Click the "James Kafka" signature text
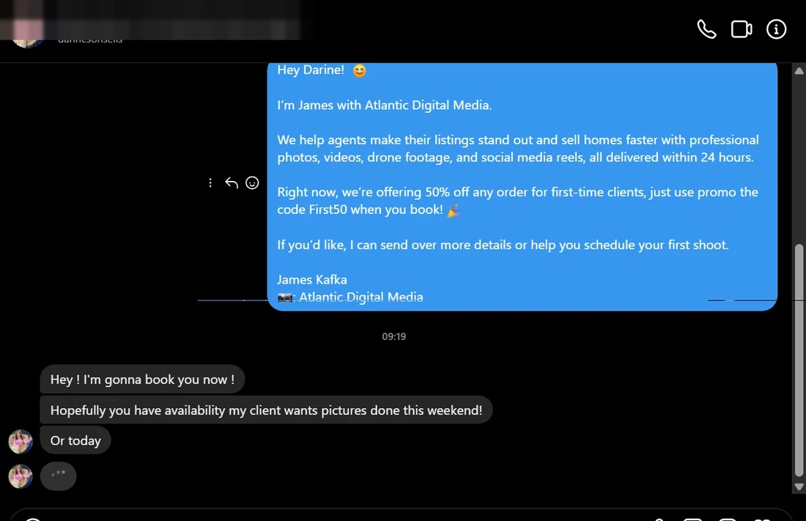 point(312,280)
